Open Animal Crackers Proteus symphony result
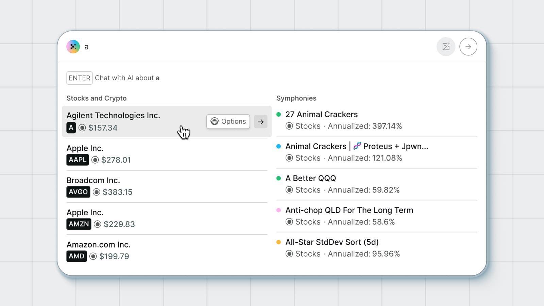Screen dimensions: 544x306 [x=356, y=147]
